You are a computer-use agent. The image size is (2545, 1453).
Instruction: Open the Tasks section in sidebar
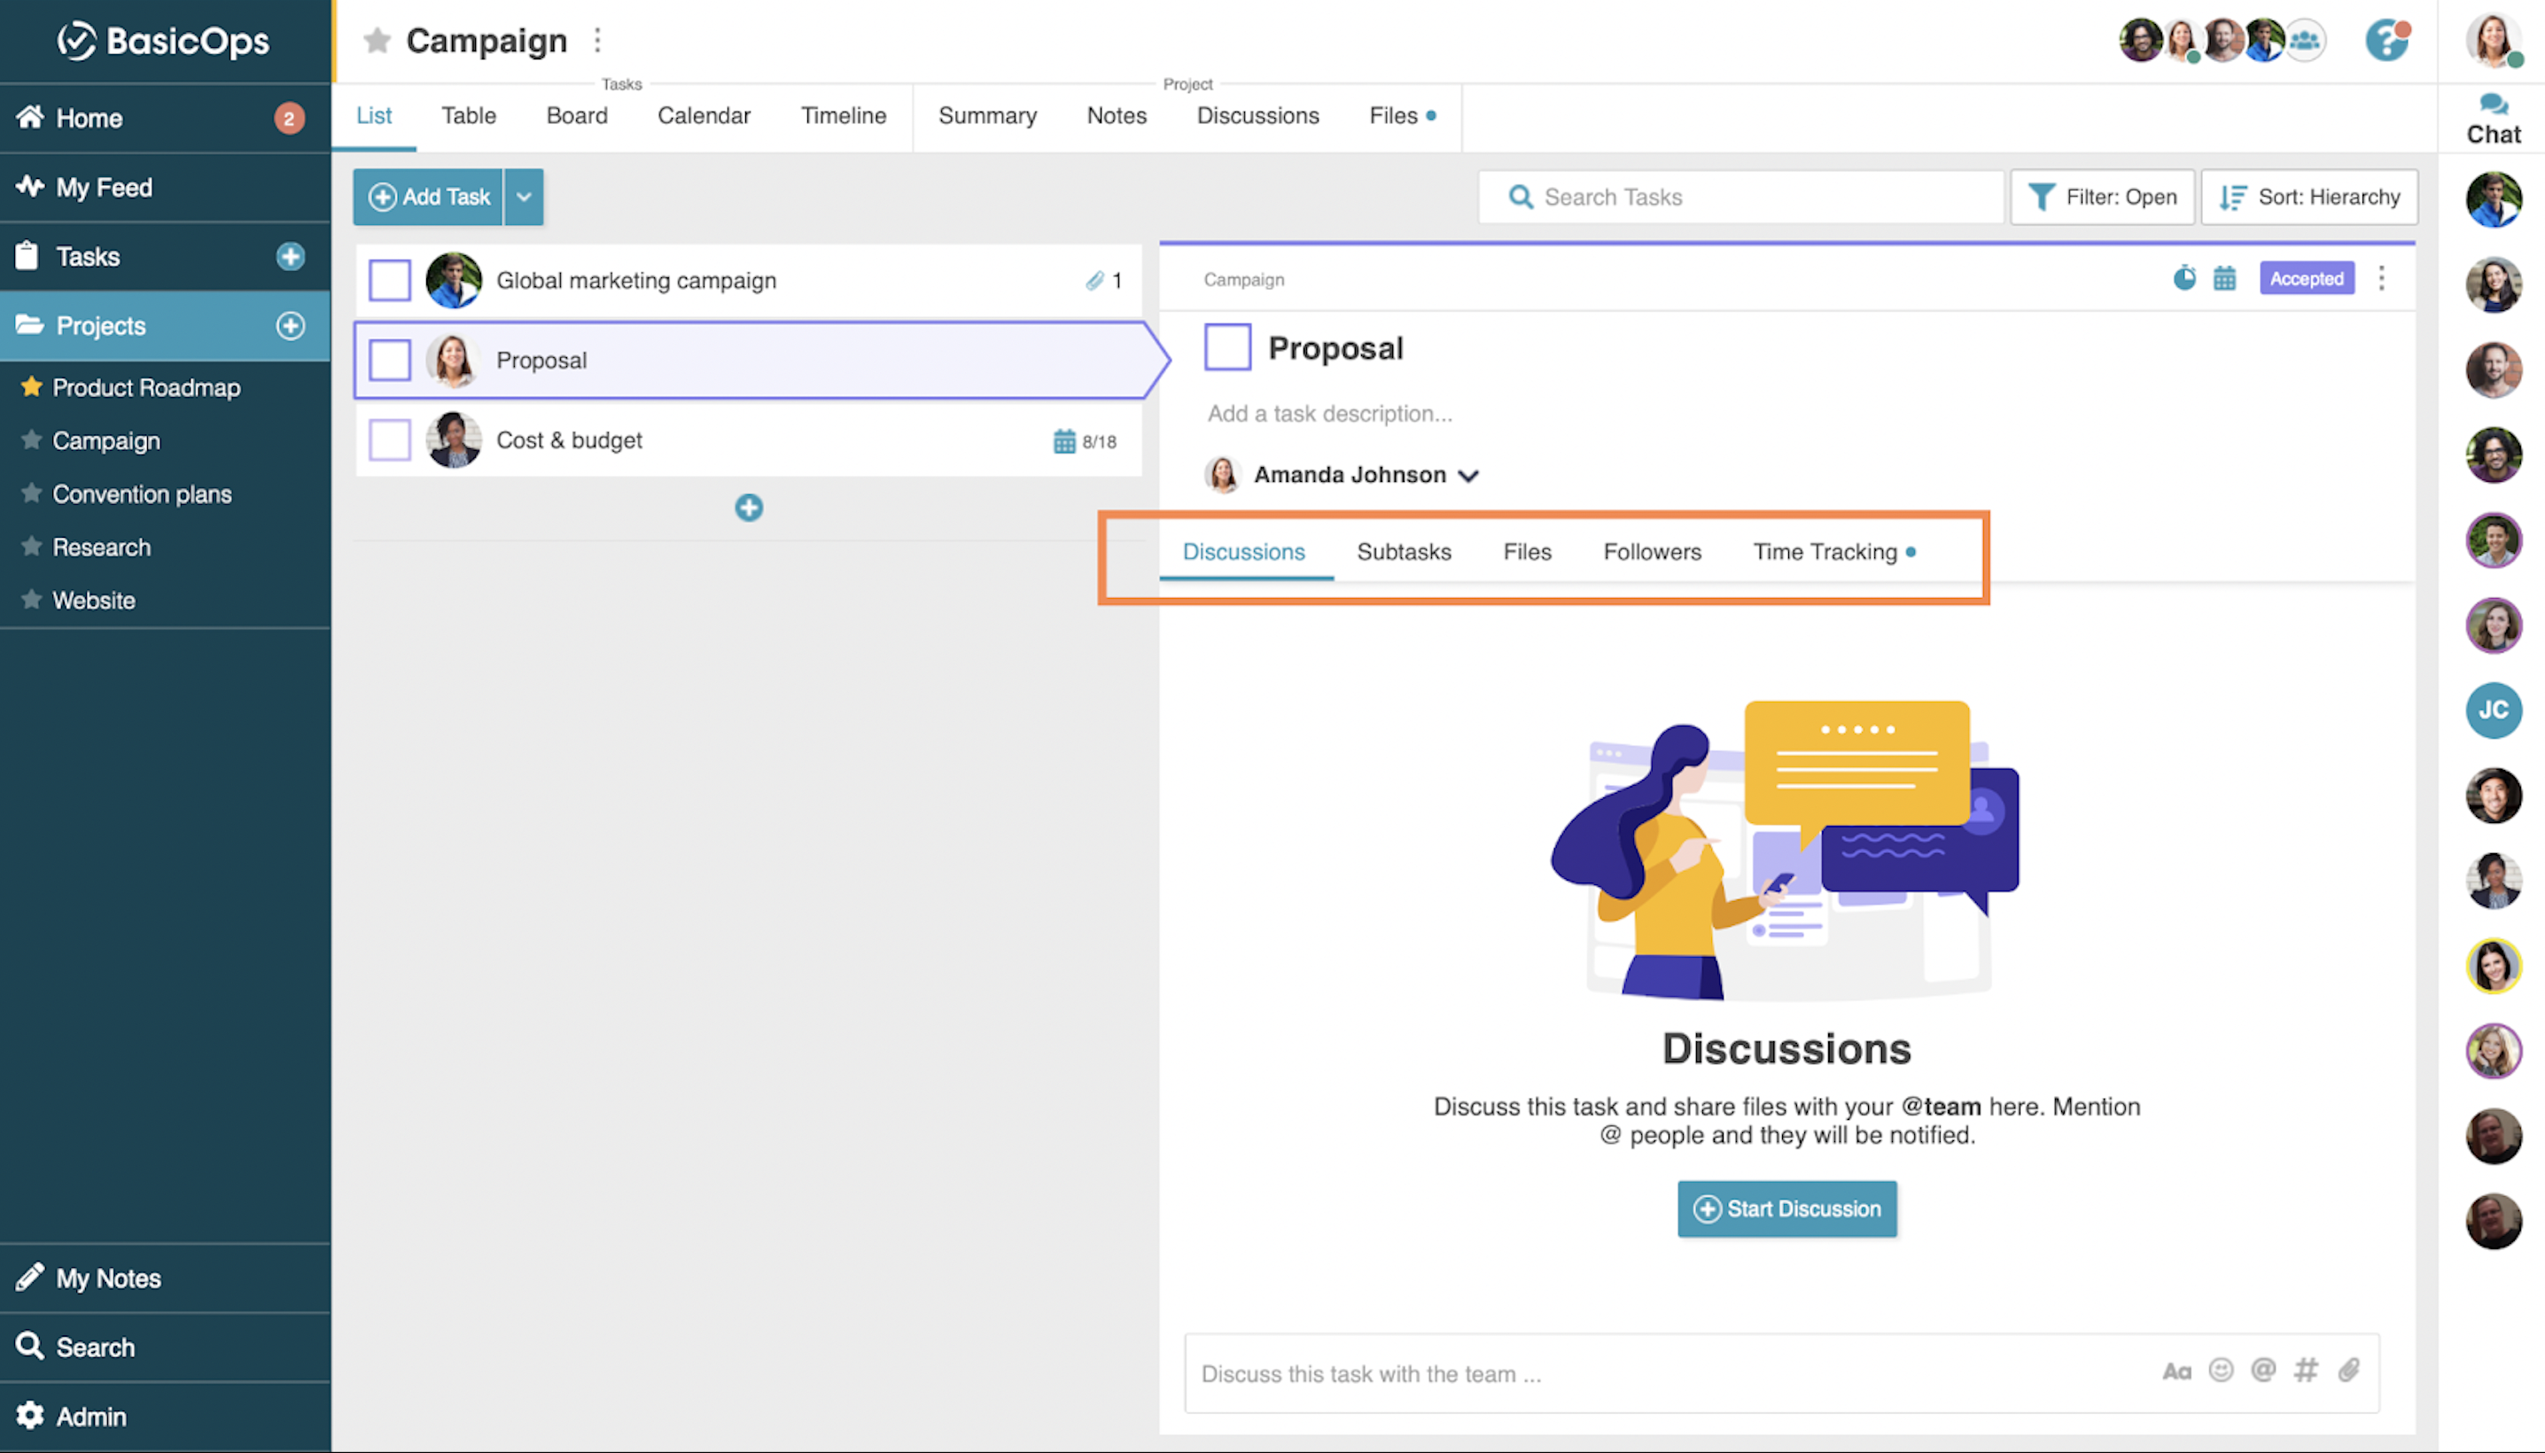point(87,256)
